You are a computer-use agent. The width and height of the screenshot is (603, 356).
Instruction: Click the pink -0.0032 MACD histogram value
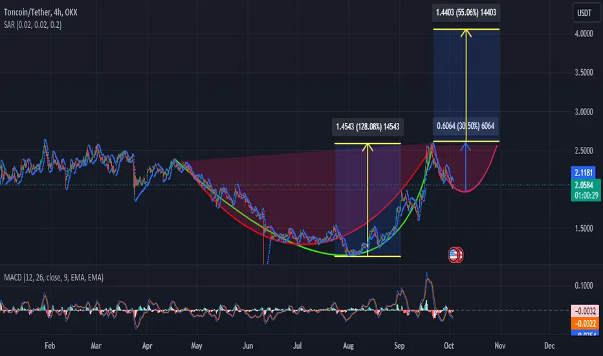tap(586, 311)
